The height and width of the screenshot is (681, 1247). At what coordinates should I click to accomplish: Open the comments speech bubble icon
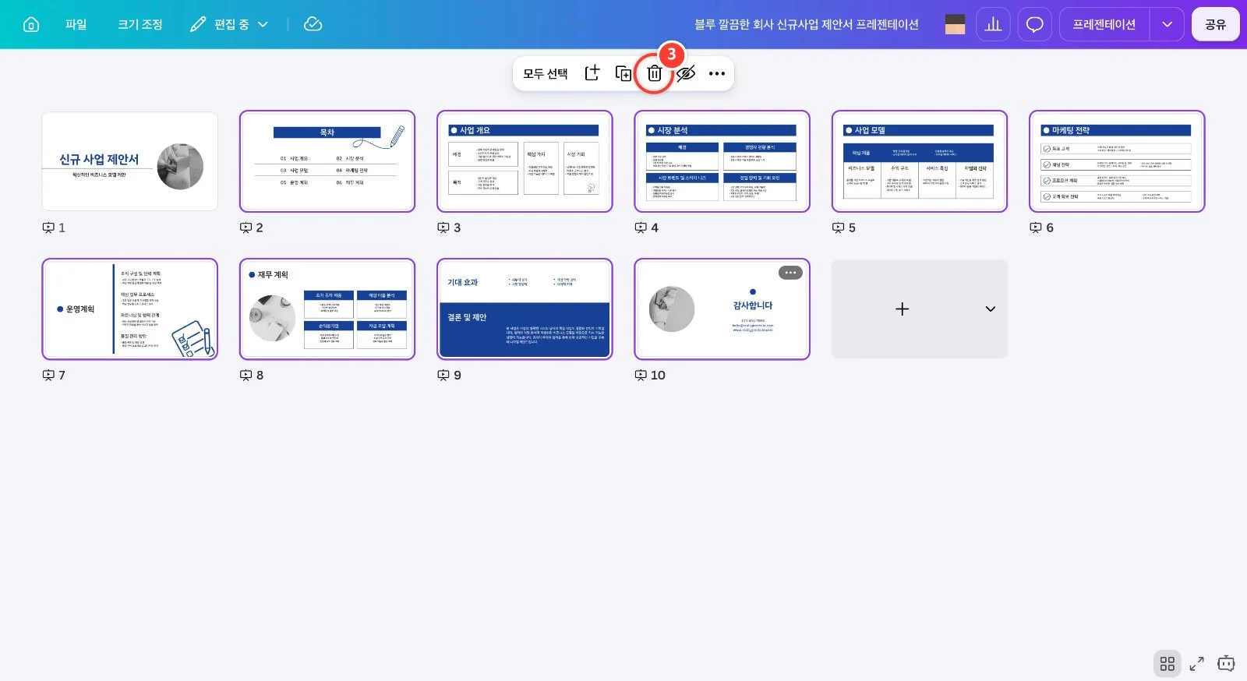(1034, 24)
